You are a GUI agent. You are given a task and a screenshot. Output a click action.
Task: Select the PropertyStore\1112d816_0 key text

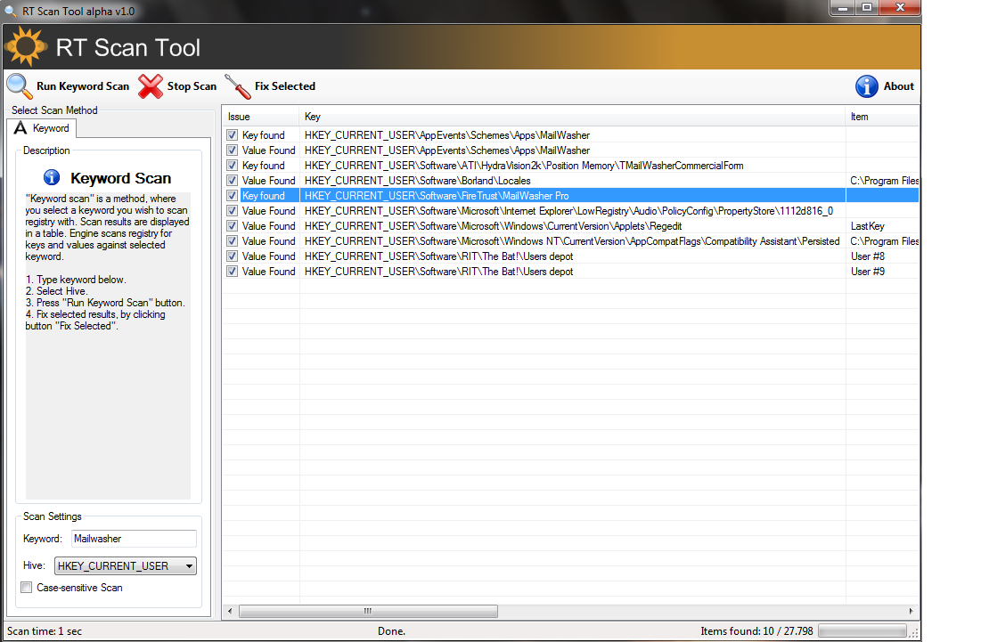568,211
